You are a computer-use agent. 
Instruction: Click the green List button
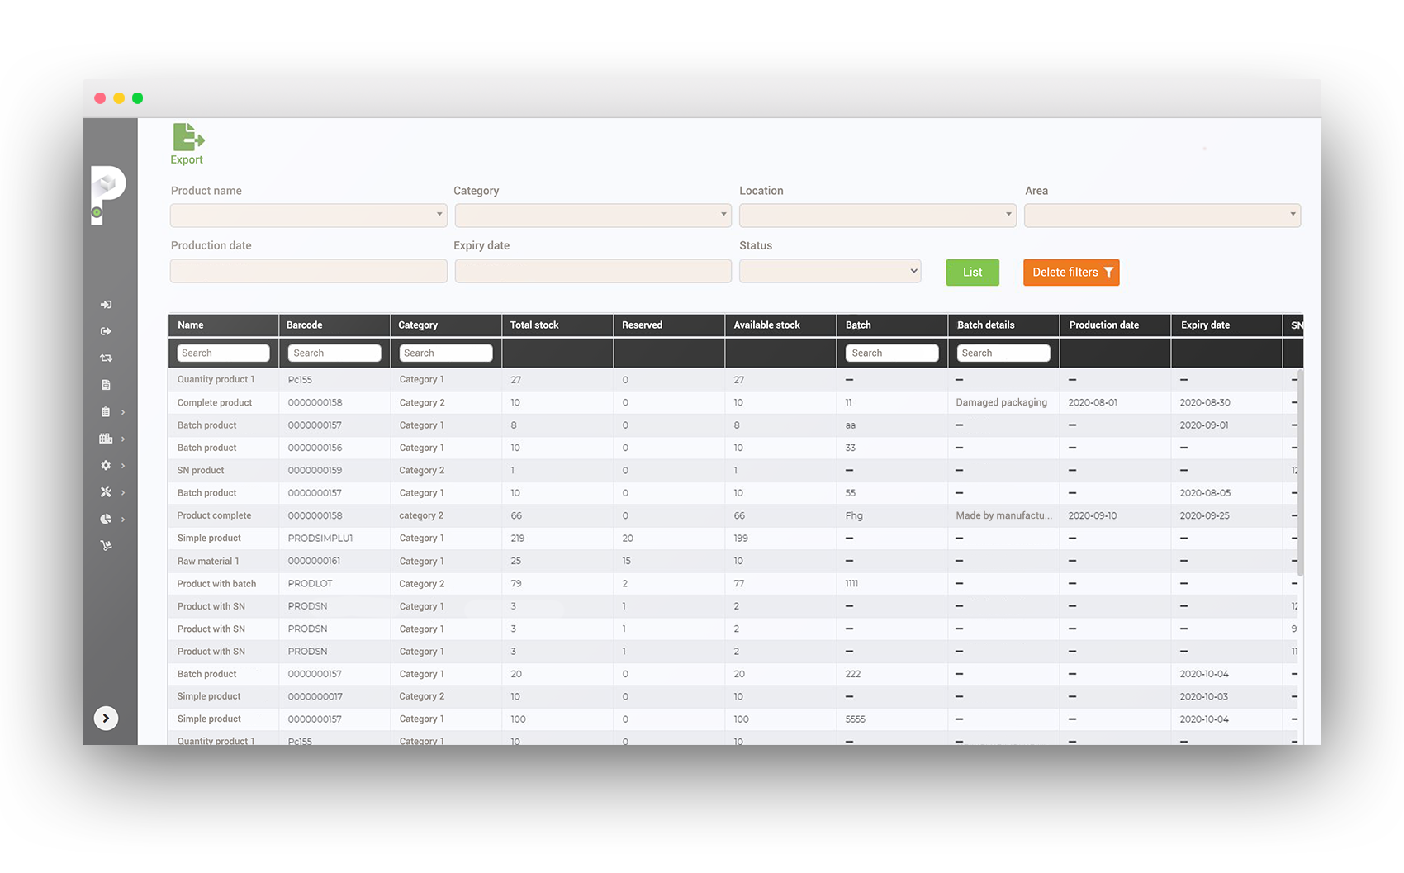972,273
